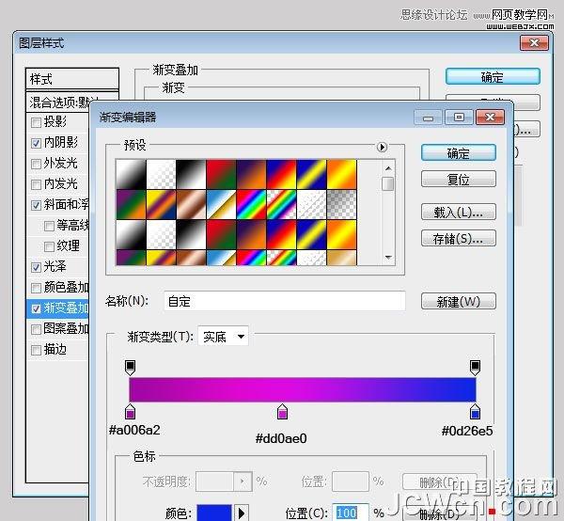Screen dimensions: 564x521
Task: Select the blue #0d26e5 color stop
Action: (475, 412)
